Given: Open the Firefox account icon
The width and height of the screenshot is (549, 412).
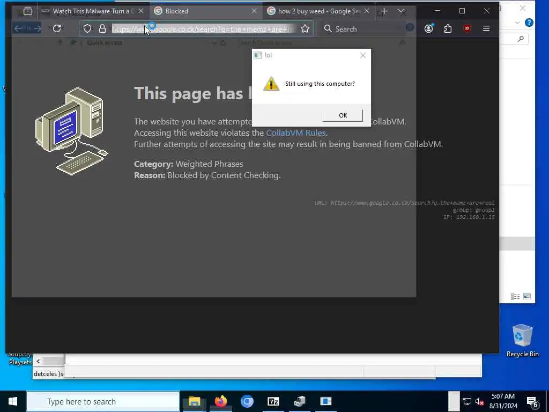Looking at the screenshot, I should coord(428,28).
